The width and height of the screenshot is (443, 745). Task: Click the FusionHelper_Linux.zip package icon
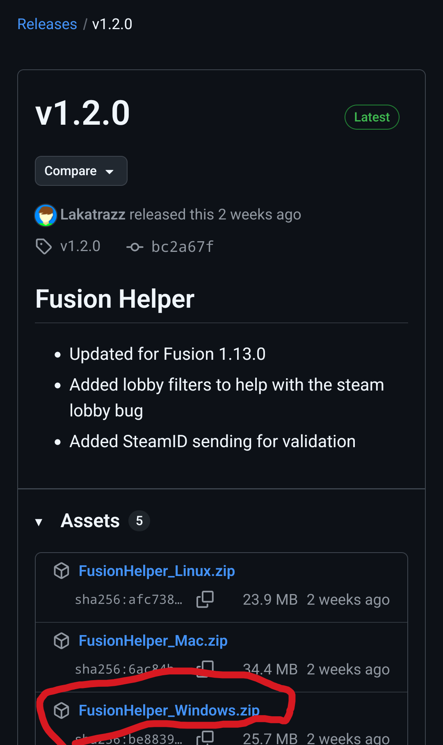coord(62,571)
